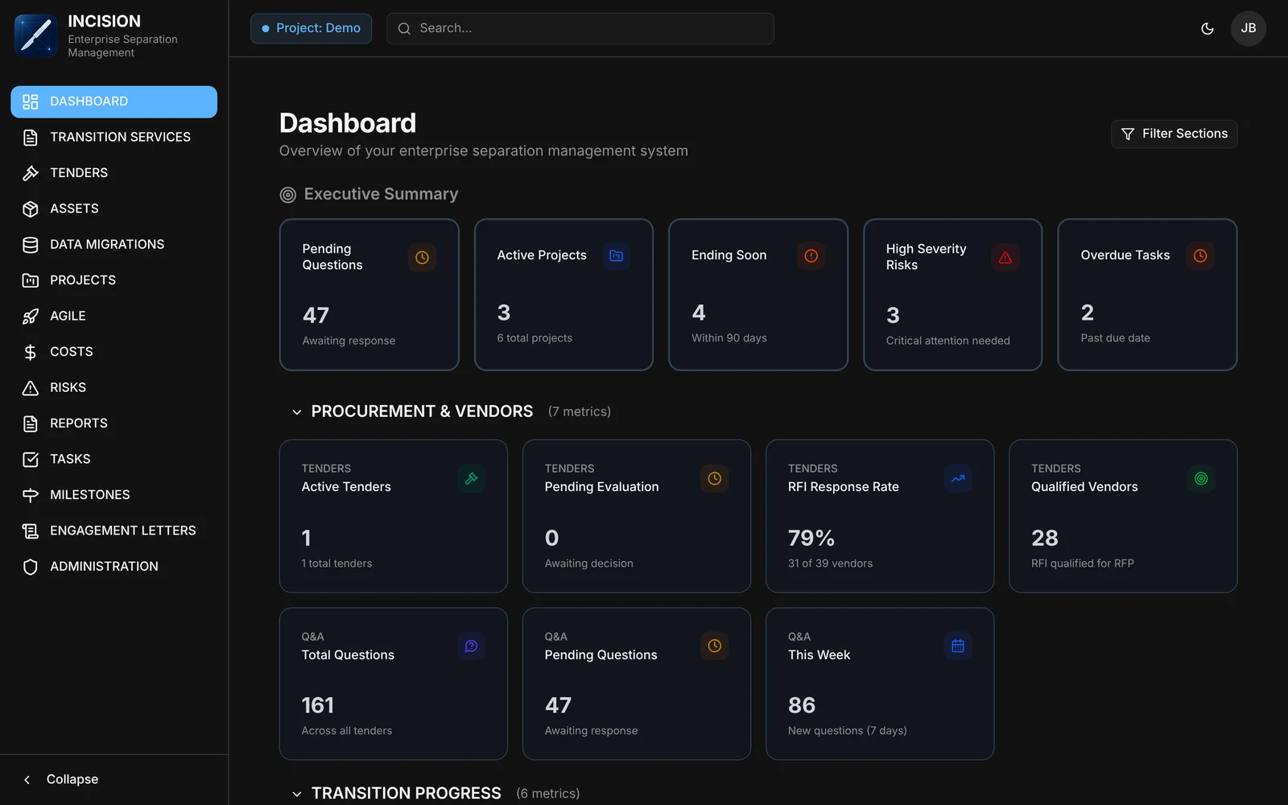Click the Reports file icon
The width and height of the screenshot is (1288, 805).
click(31, 423)
